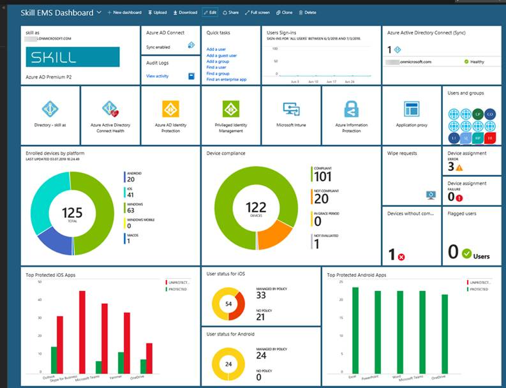Viewport: 506px width, 388px height.
Task: Open Azure Information Protection lock icon
Action: (351, 109)
